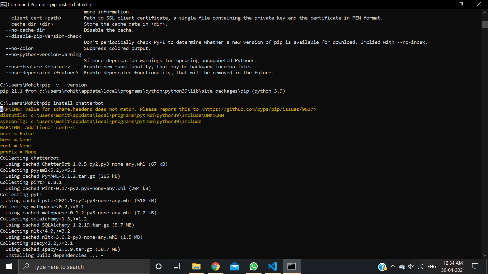Screen dimensions: 488x274
Task: Open the Mail app from the taskbar
Action: click(235, 266)
